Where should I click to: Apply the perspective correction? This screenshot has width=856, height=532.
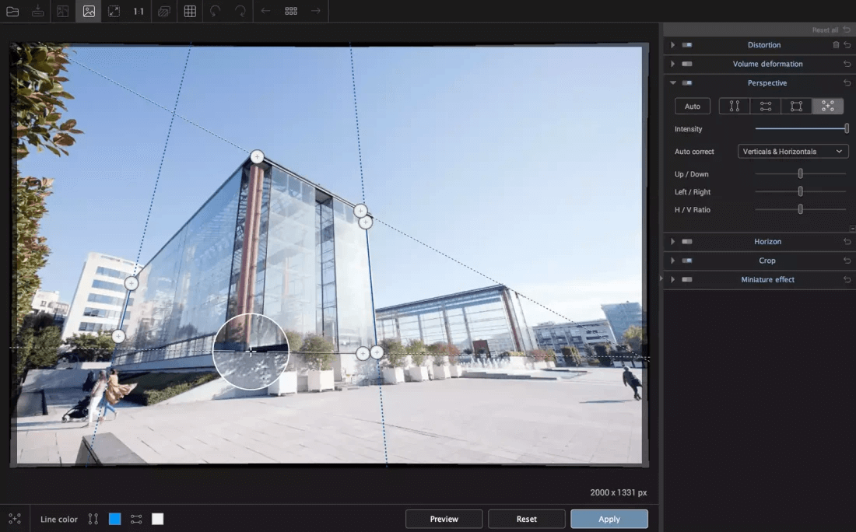click(x=609, y=519)
